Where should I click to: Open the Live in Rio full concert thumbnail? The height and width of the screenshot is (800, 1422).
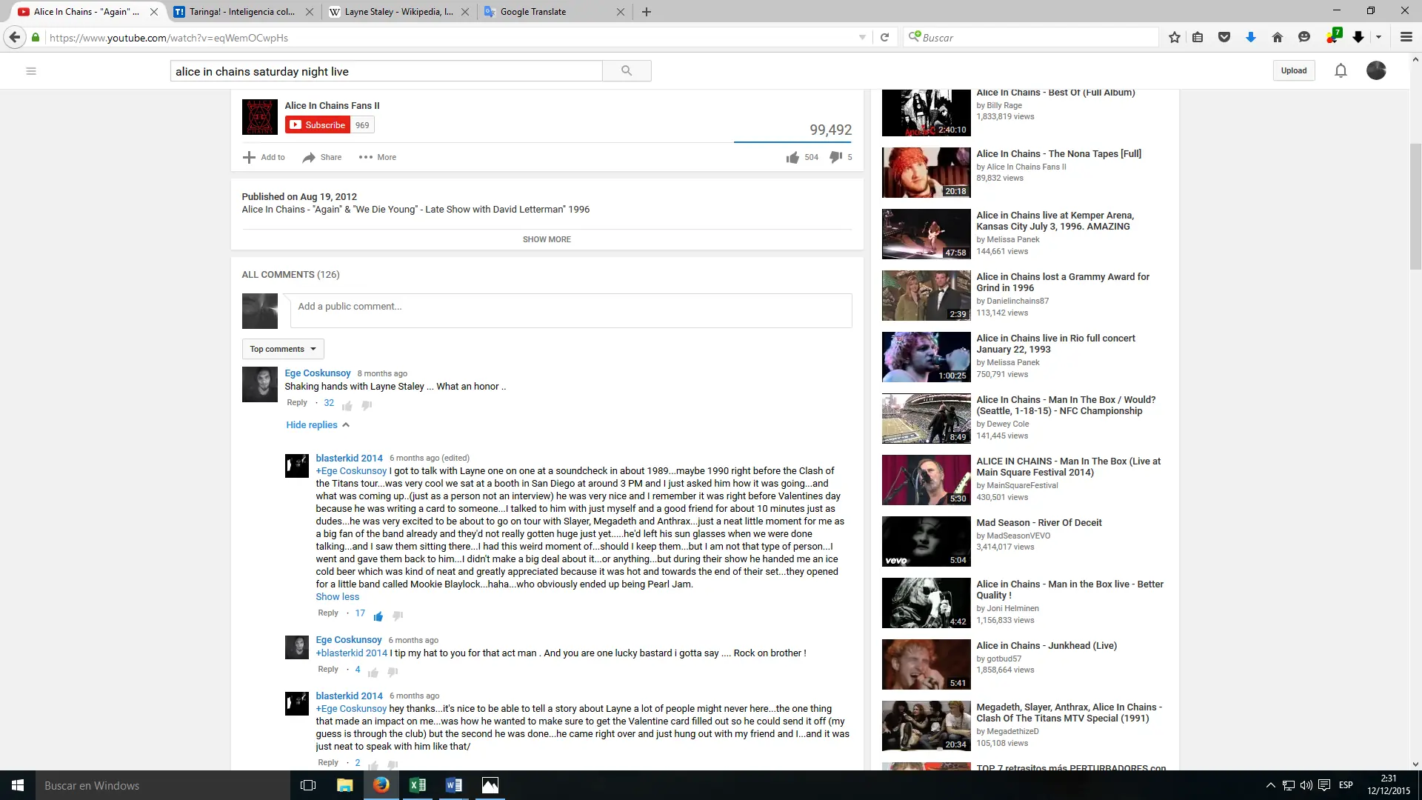(x=926, y=357)
